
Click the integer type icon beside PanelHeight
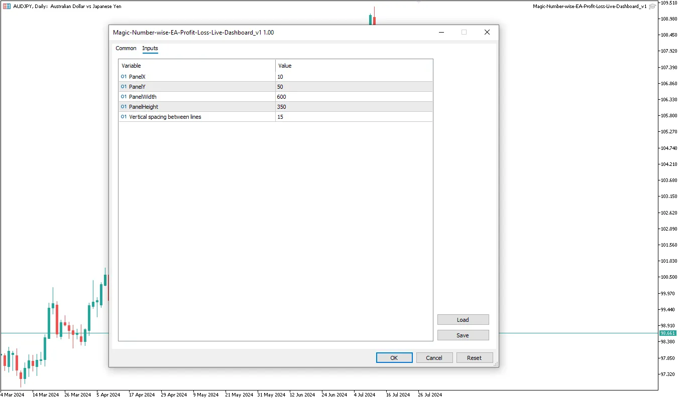coord(124,107)
